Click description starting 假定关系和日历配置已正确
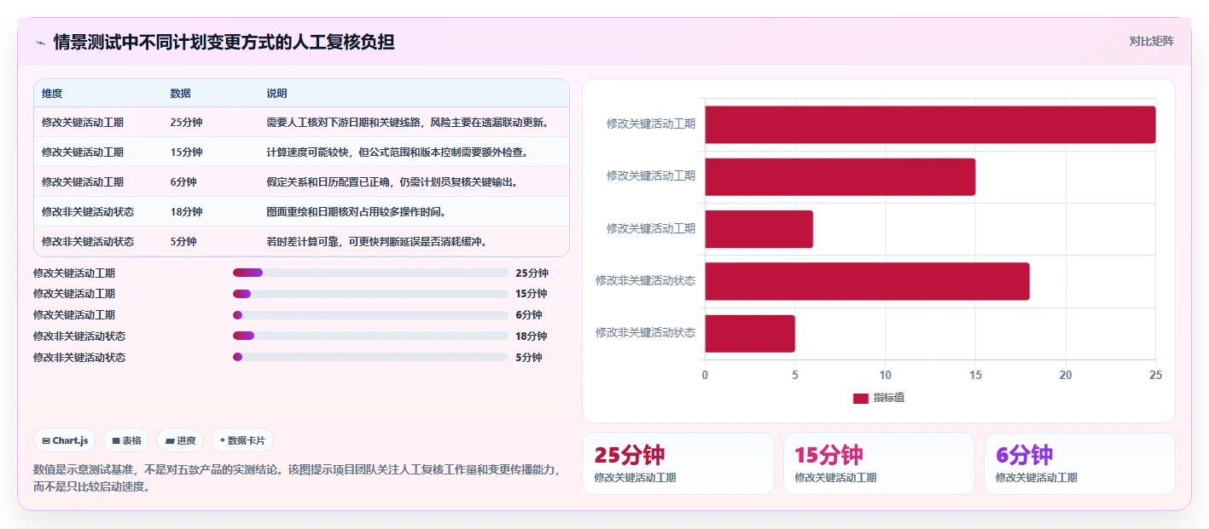The image size is (1209, 529). 392,181
